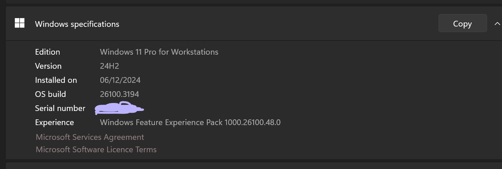The image size is (502, 169).
Task: Click the 06/12/2024 install date
Action: click(120, 80)
